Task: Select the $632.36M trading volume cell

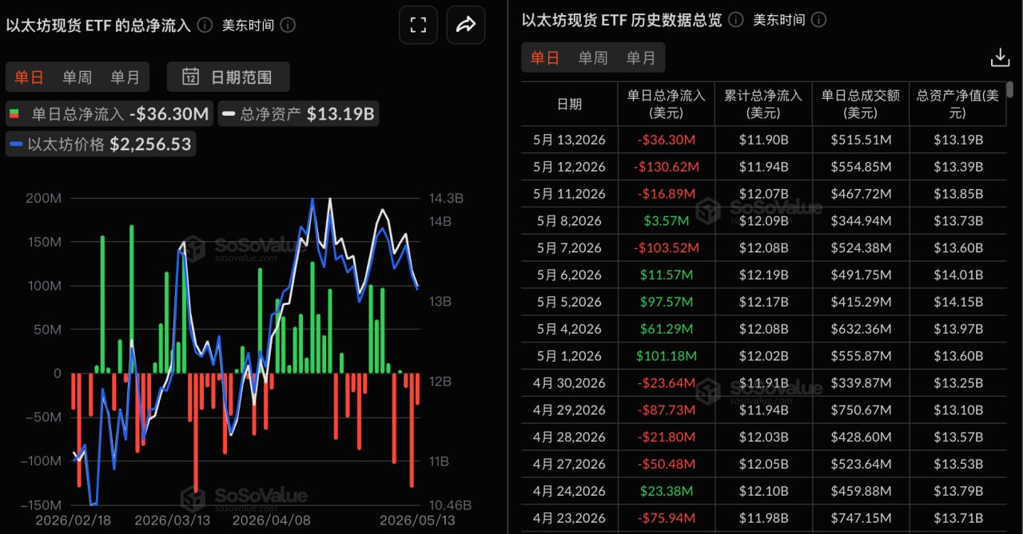Action: coord(861,329)
